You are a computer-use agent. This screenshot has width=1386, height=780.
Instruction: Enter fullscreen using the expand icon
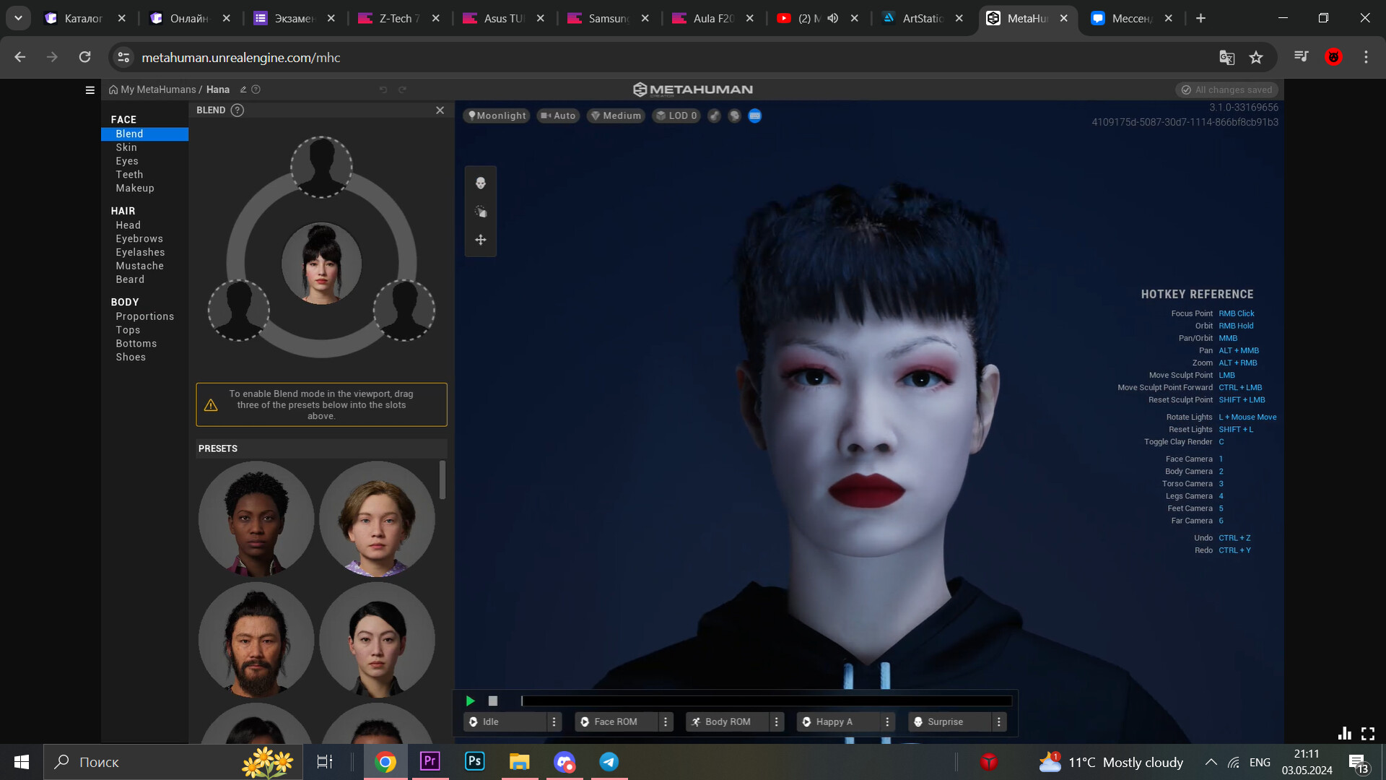point(1369,733)
